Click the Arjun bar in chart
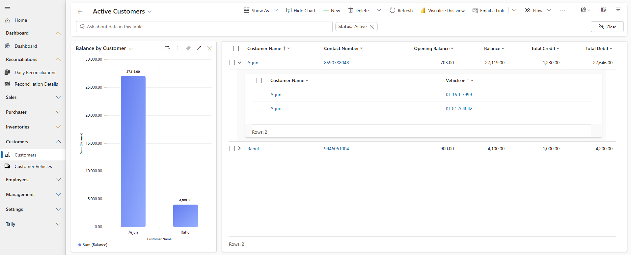 tap(133, 152)
